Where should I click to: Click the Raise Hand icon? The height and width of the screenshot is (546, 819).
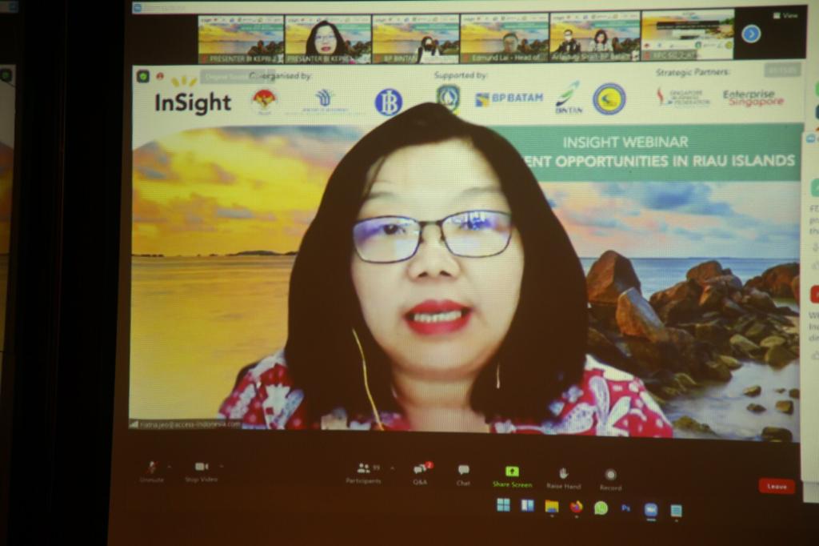click(563, 473)
